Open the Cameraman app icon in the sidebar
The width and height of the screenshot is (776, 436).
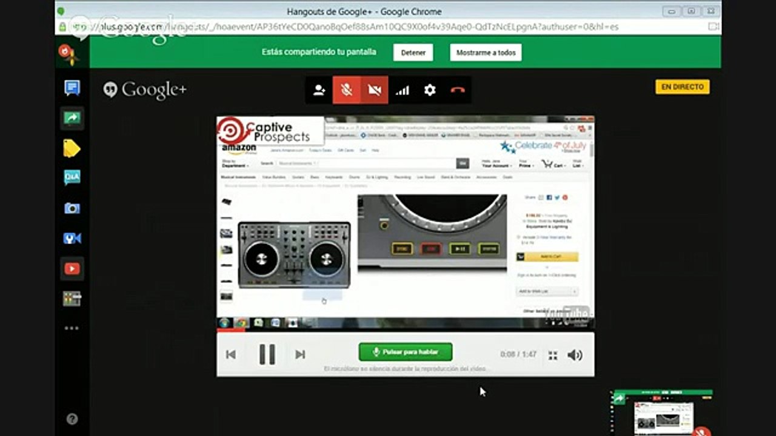click(x=72, y=238)
